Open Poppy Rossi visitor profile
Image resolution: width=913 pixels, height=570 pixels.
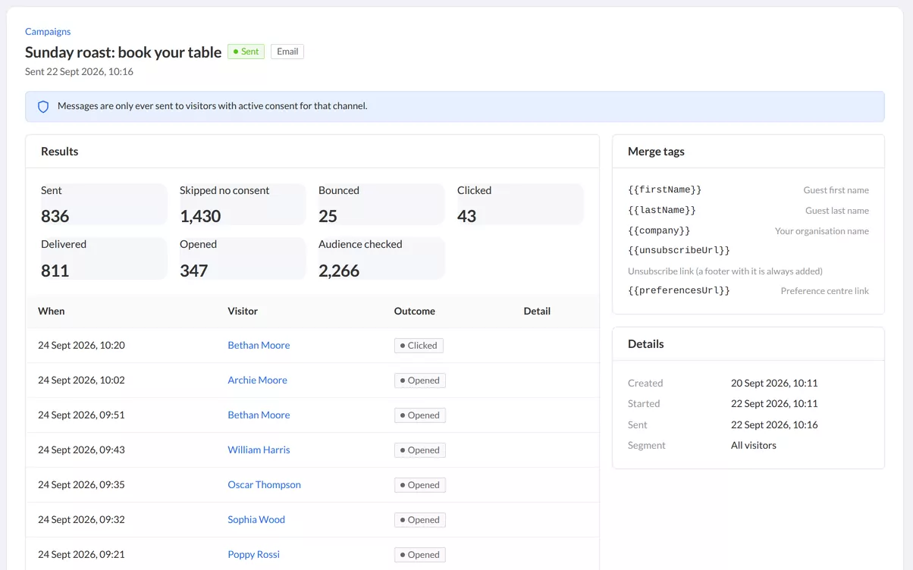(x=253, y=554)
